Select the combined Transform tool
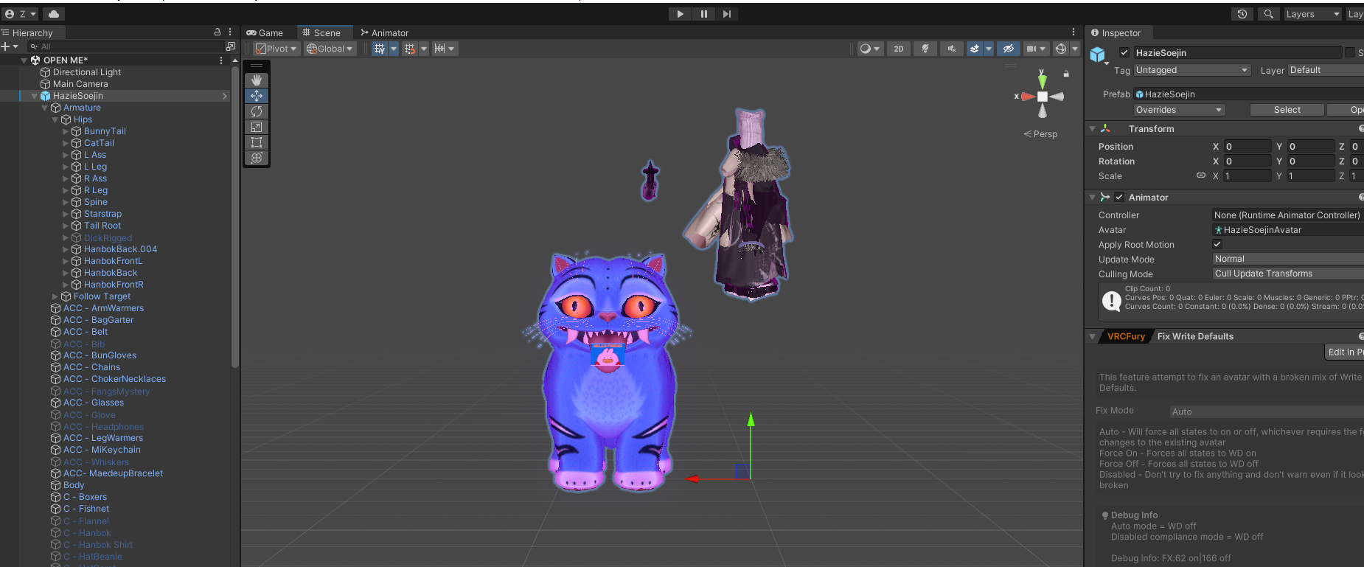 tap(257, 158)
